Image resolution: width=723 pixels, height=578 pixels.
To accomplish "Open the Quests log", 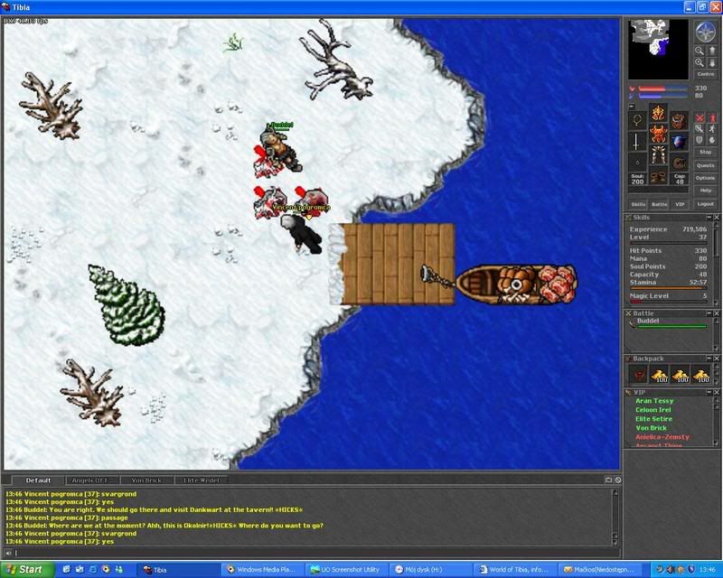I will click(x=706, y=165).
